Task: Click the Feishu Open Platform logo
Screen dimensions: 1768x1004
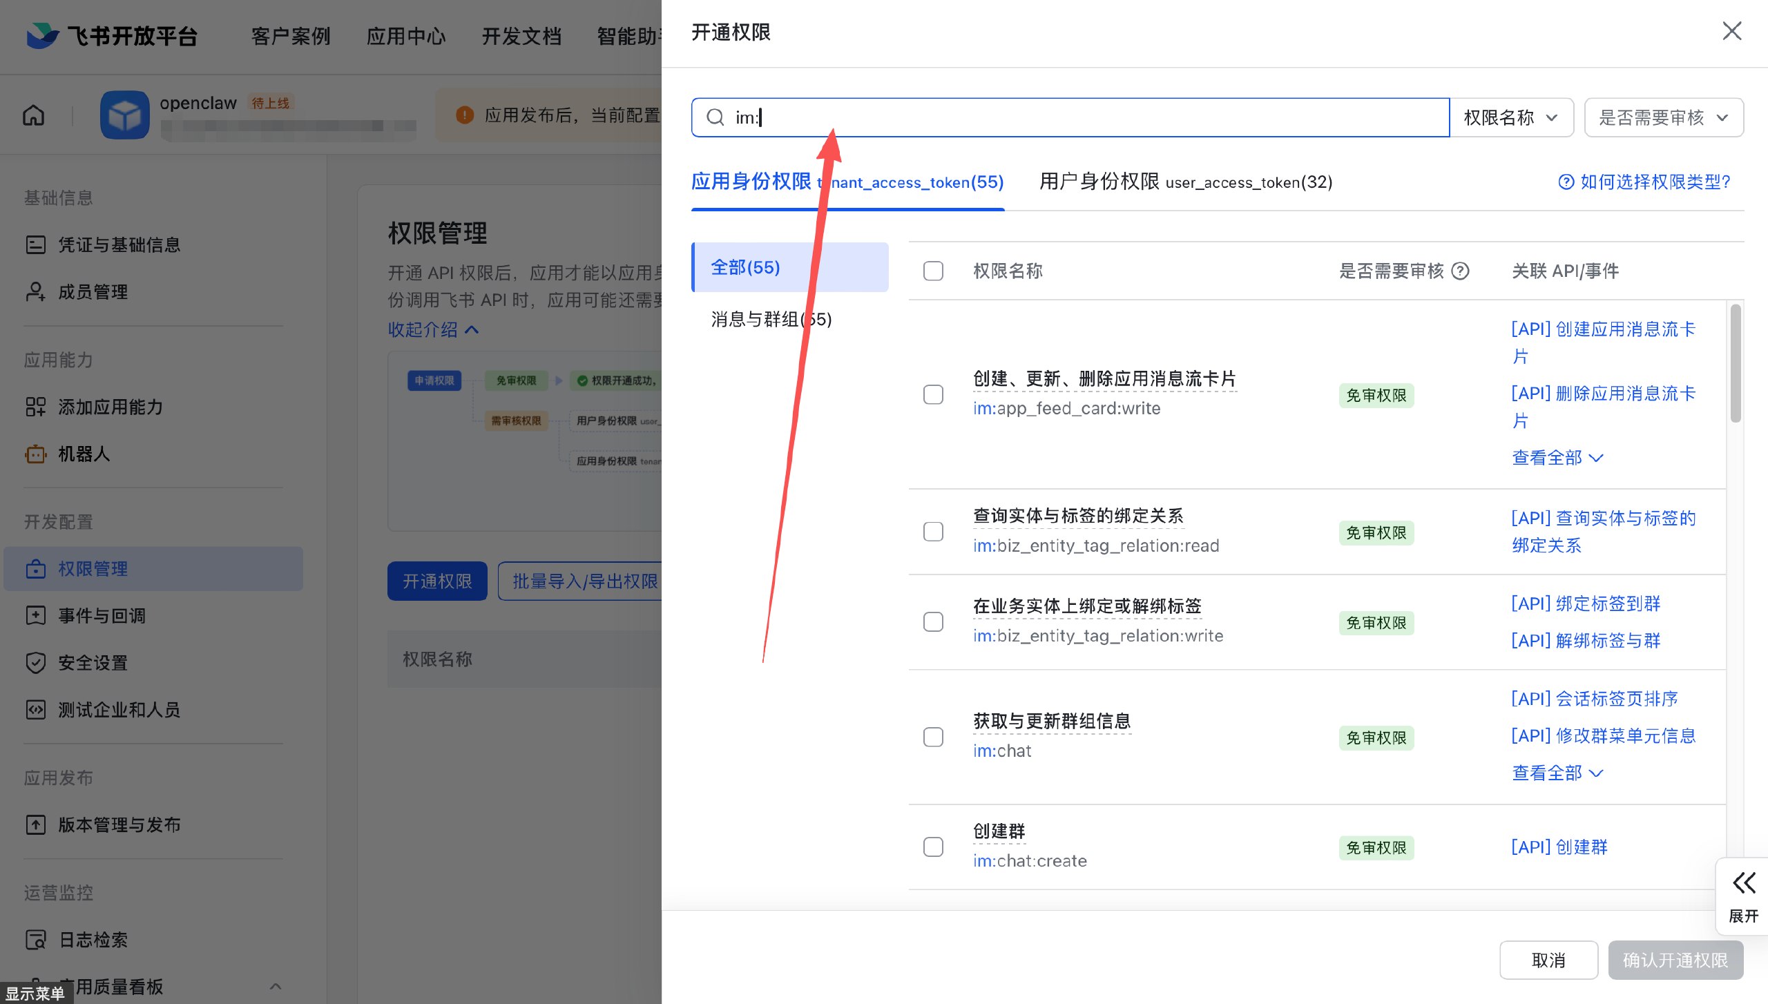Action: click(x=112, y=36)
